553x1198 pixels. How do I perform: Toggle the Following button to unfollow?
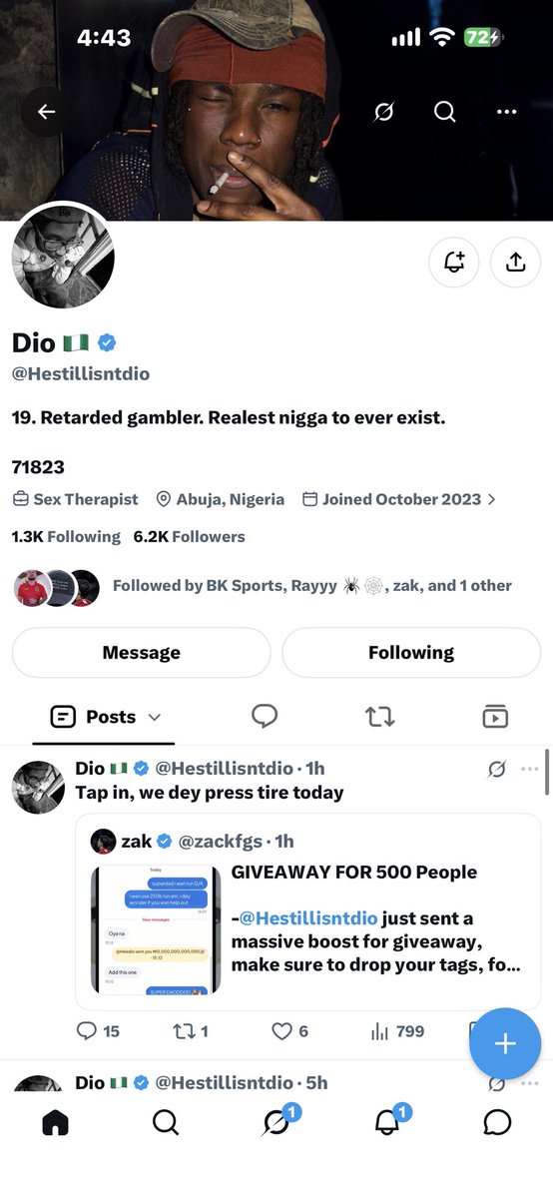pos(411,653)
